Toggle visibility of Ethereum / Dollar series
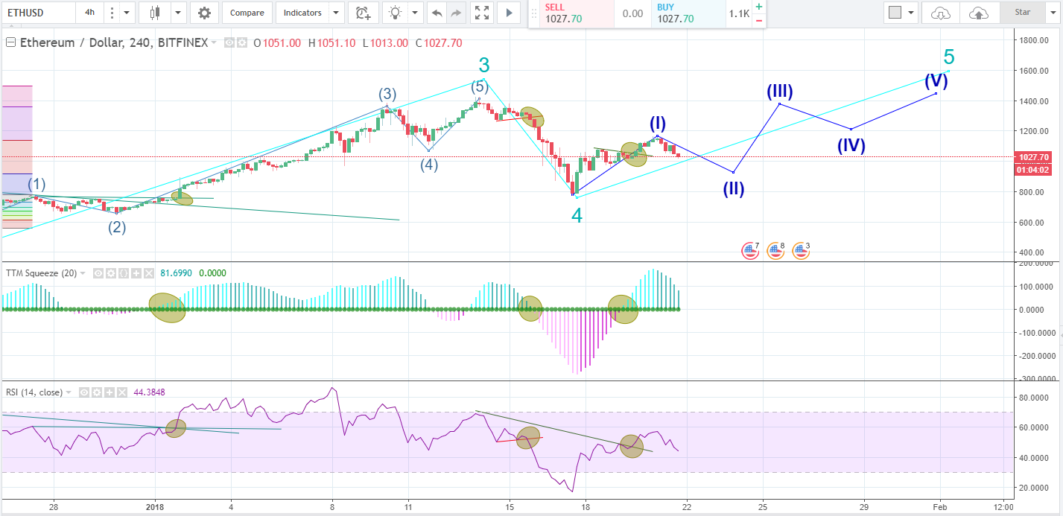 click(230, 43)
